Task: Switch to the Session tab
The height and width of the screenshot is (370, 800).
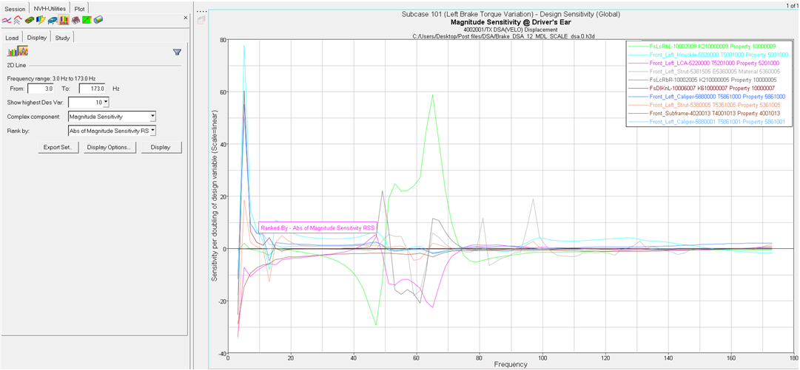Action: tap(15, 9)
